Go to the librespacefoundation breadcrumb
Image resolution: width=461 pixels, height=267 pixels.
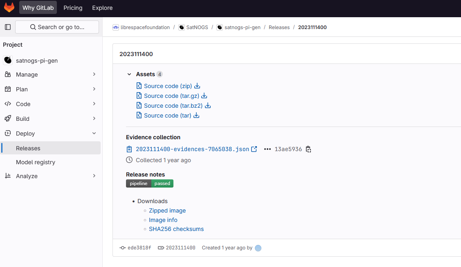pos(145,27)
